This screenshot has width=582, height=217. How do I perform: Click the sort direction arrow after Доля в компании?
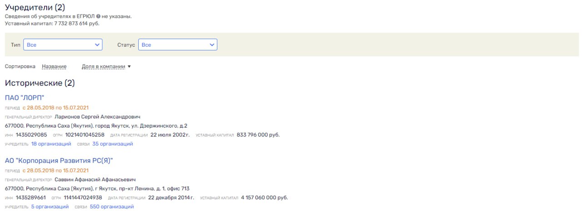tap(129, 67)
